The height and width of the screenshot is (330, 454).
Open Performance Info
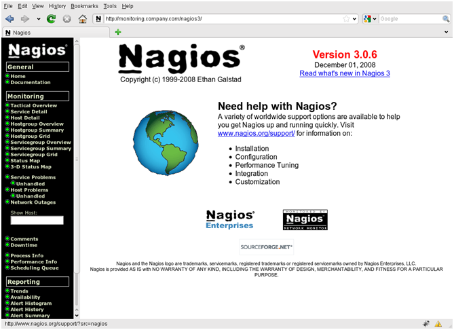(x=33, y=261)
